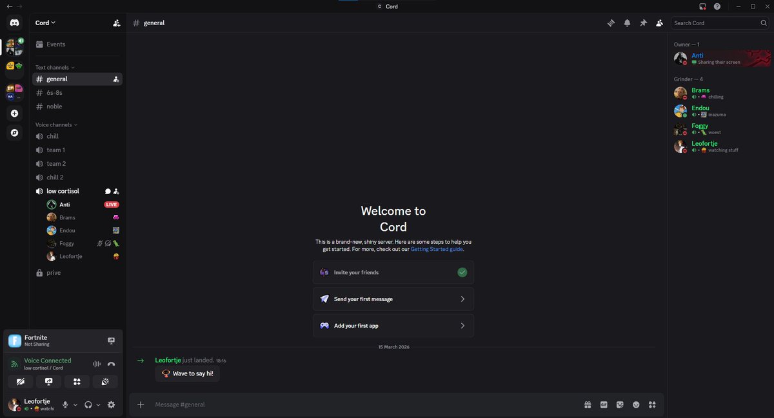Toggle the member list icon
Image resolution: width=774 pixels, height=418 pixels.
tap(659, 23)
